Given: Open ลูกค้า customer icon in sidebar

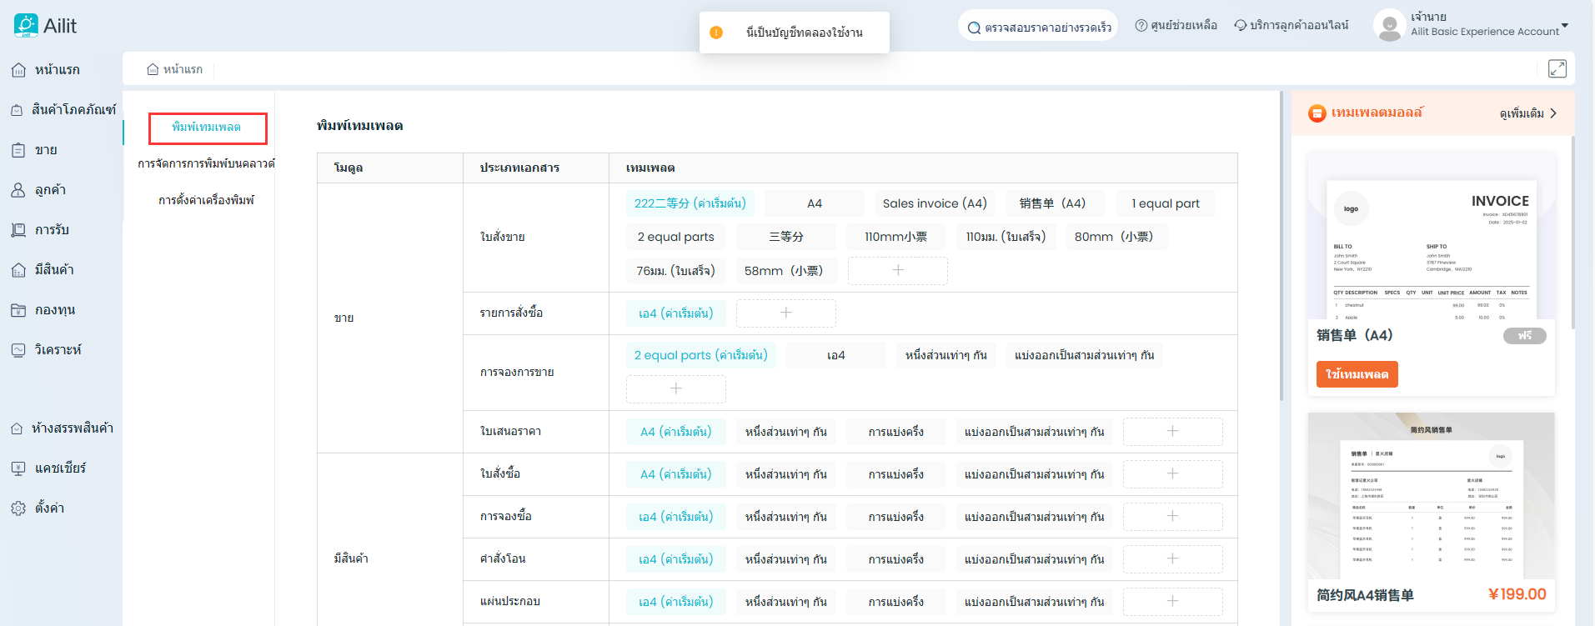Looking at the screenshot, I should click(18, 190).
